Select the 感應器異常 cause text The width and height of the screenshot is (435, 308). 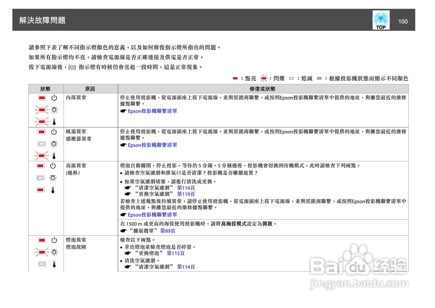79,139
